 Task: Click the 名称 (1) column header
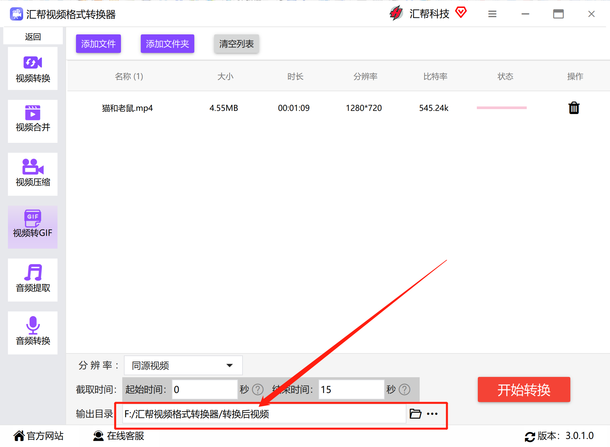[x=129, y=76]
